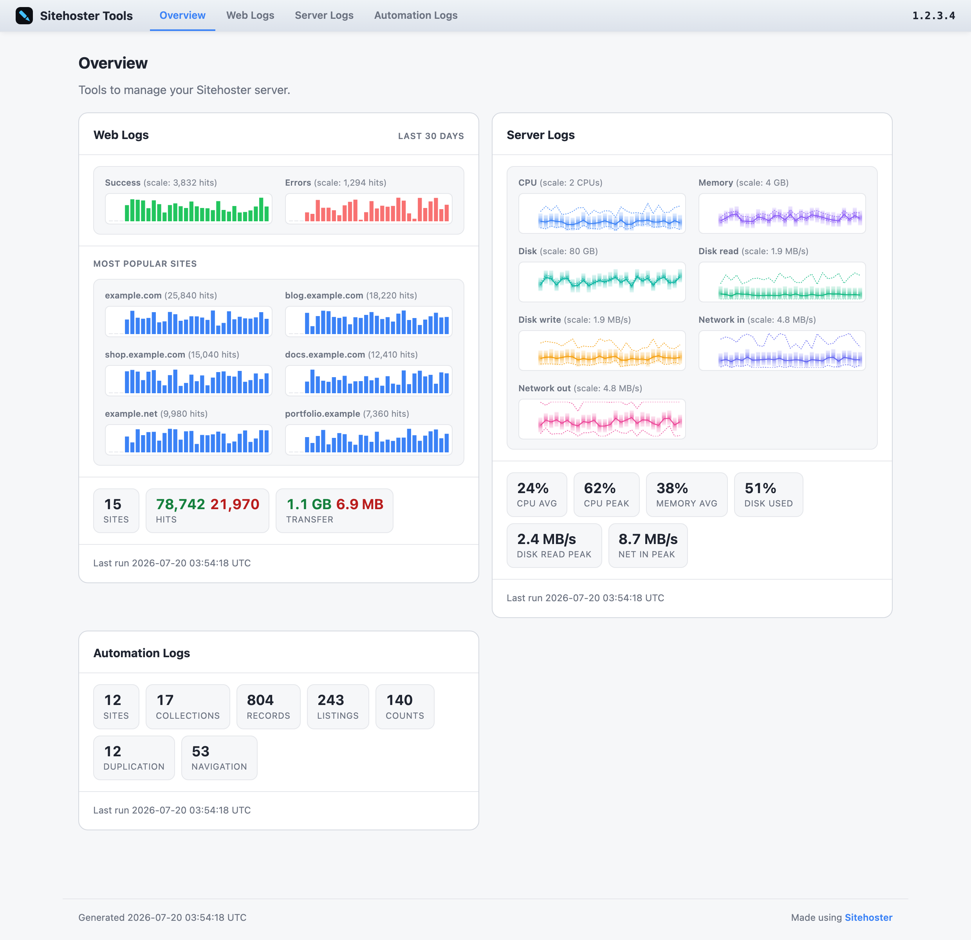Click the Success (scale: 3,832 hits) label
This screenshot has height=940, width=971.
pyautogui.click(x=161, y=183)
